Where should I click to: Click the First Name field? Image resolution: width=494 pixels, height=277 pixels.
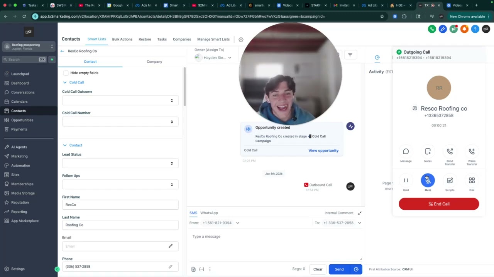click(120, 205)
